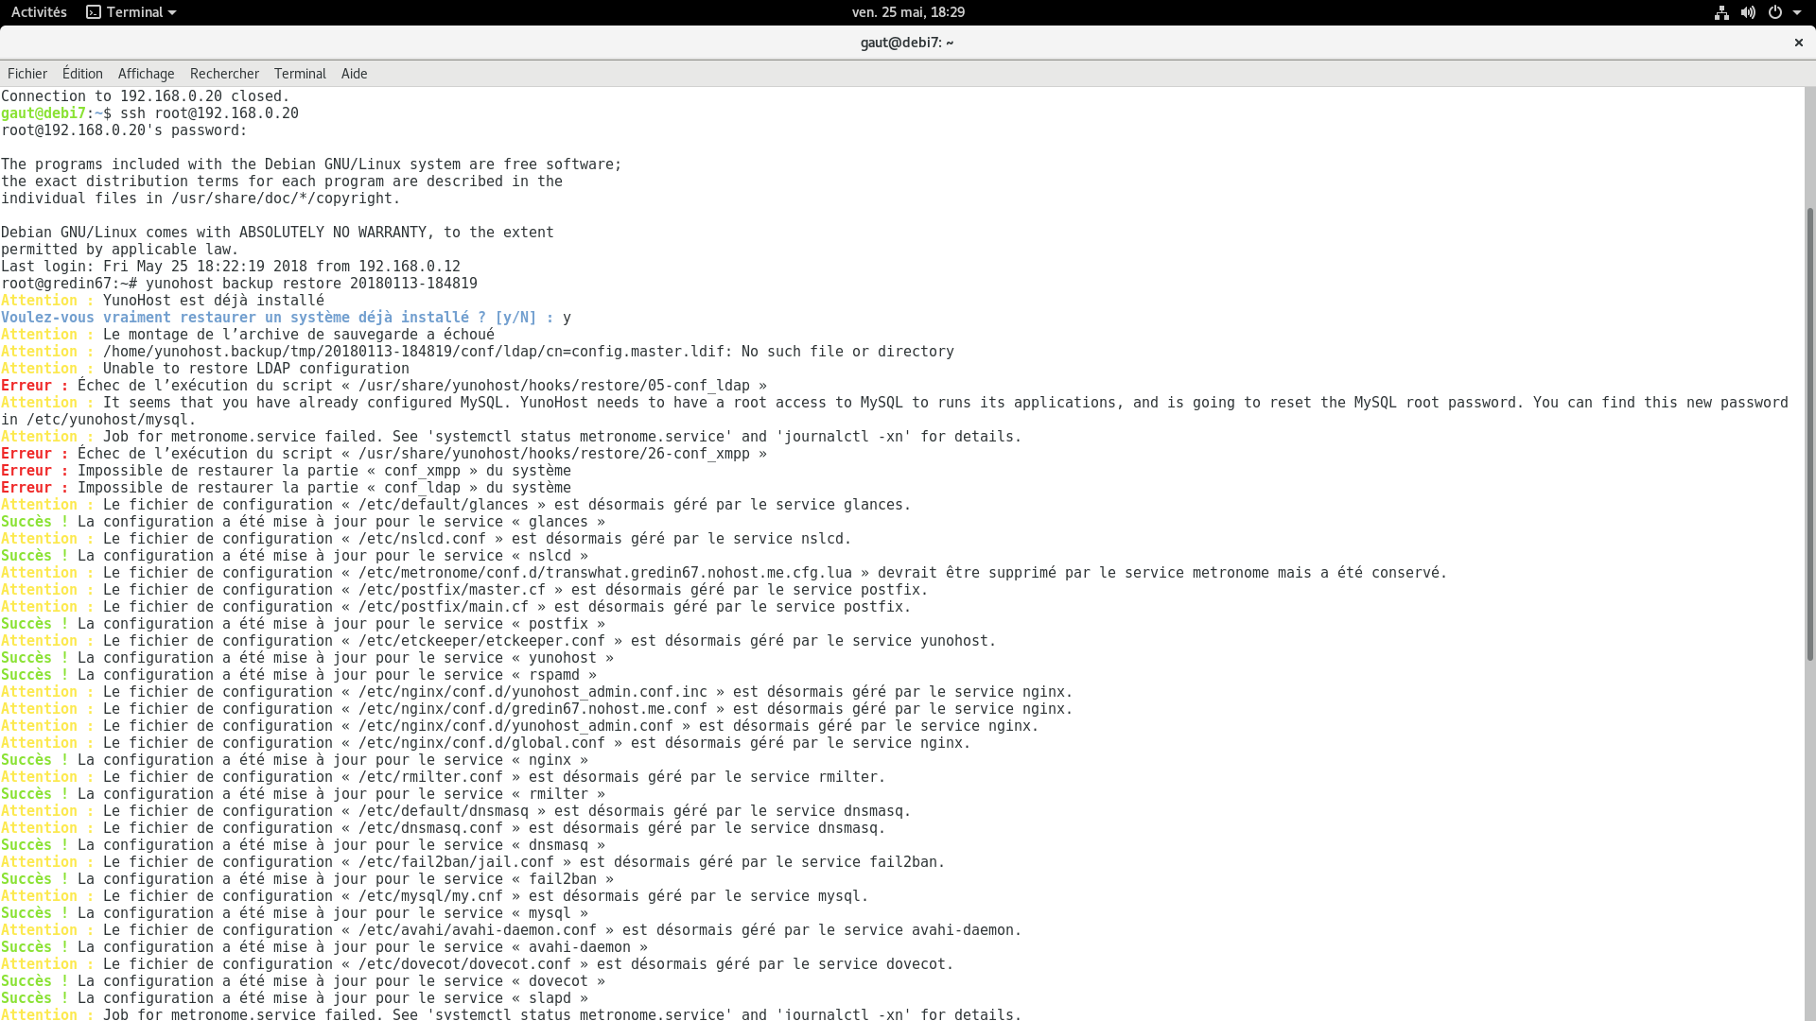Viewport: 1816px width, 1021px height.
Task: Click the success line for service « postfix »
Action: pos(303,624)
